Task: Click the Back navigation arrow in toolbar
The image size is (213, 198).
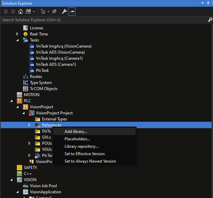Action: click(x=6, y=12)
